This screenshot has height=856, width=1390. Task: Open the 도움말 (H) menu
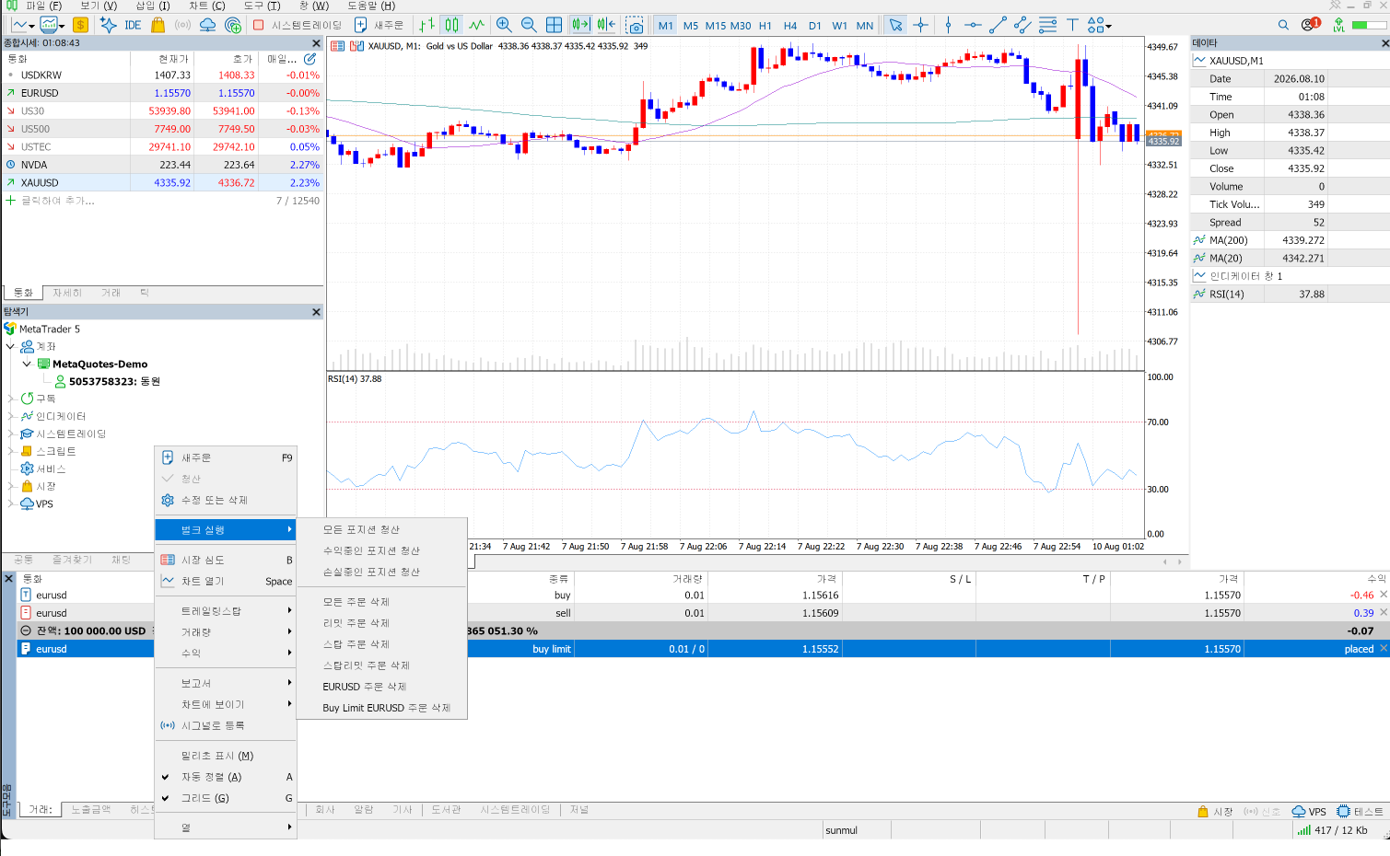tap(371, 6)
